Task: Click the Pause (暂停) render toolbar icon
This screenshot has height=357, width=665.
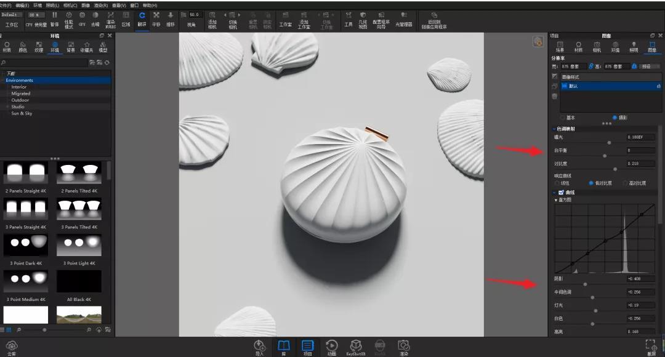Action: [x=55, y=18]
